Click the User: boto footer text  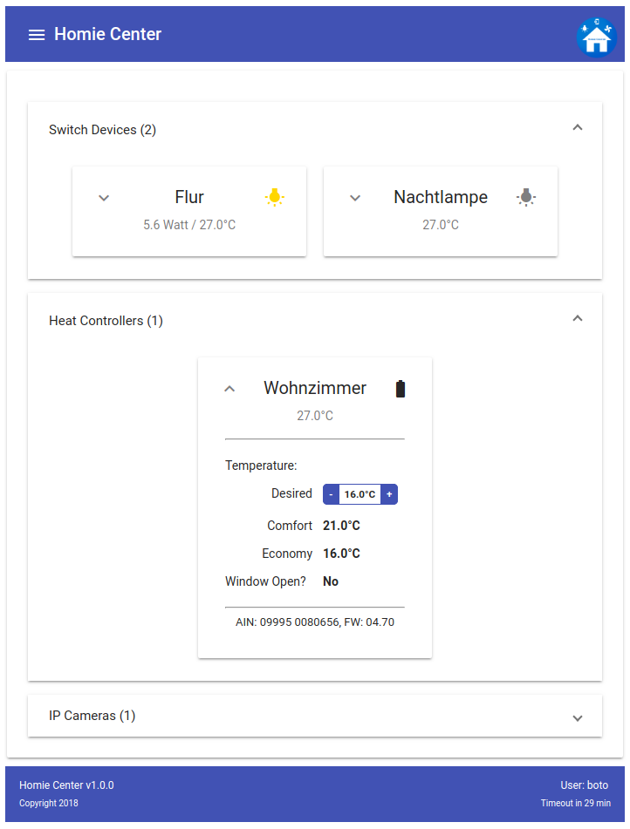coord(585,785)
